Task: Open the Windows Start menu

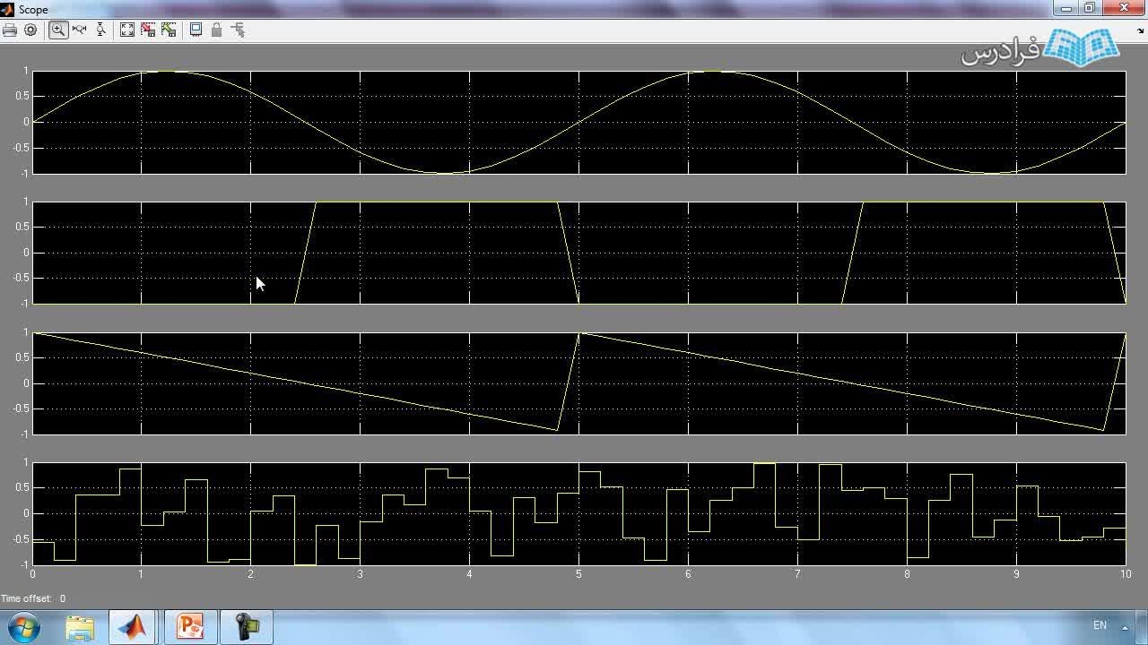Action: click(23, 626)
